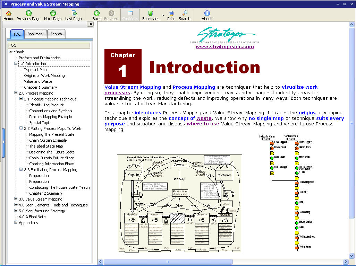
Task: Go to Next Page with green down arrow
Action: [53, 15]
